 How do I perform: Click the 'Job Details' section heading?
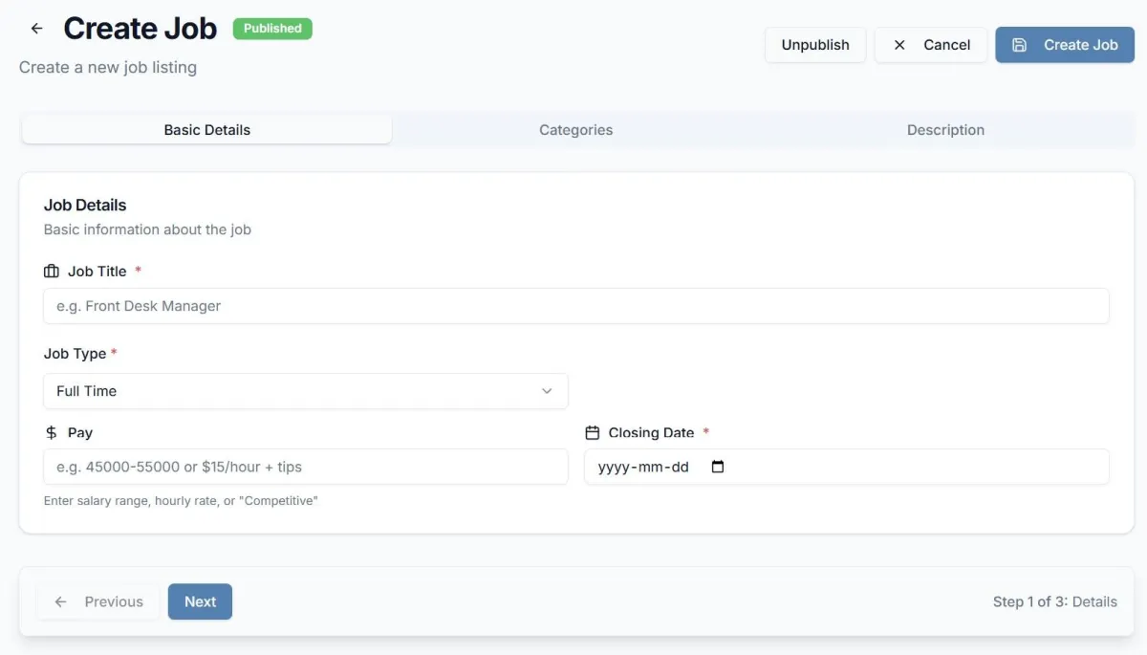click(85, 205)
